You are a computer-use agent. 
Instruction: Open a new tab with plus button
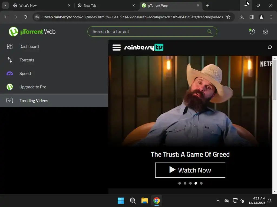(208, 6)
